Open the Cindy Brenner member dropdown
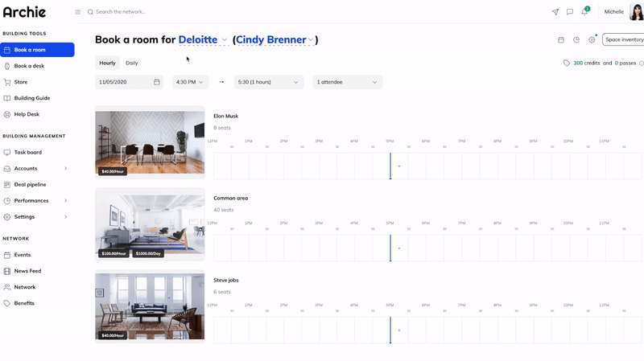Screen dimensions: 644x361 [x=275, y=39]
